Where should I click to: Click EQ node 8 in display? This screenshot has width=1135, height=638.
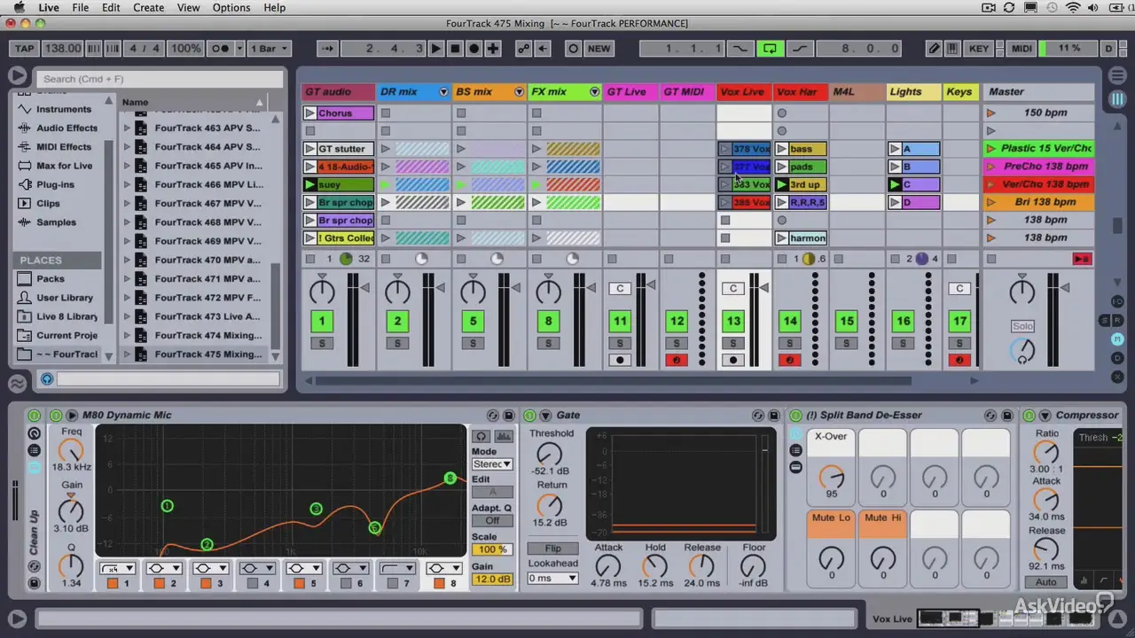pos(450,478)
